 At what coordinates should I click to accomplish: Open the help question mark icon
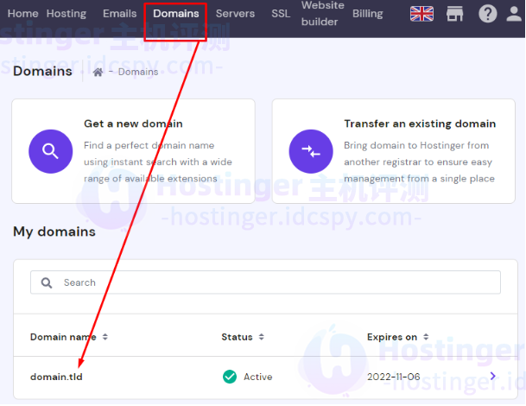click(x=488, y=14)
